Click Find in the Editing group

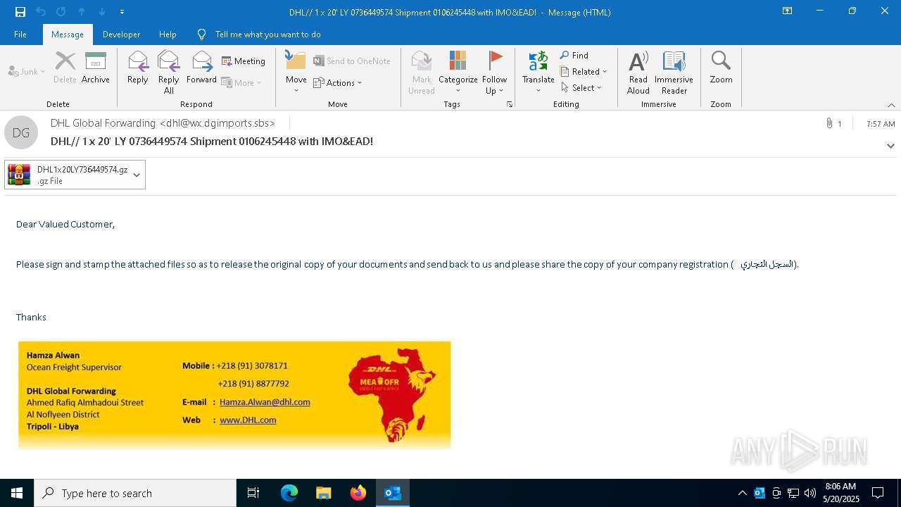[x=575, y=55]
